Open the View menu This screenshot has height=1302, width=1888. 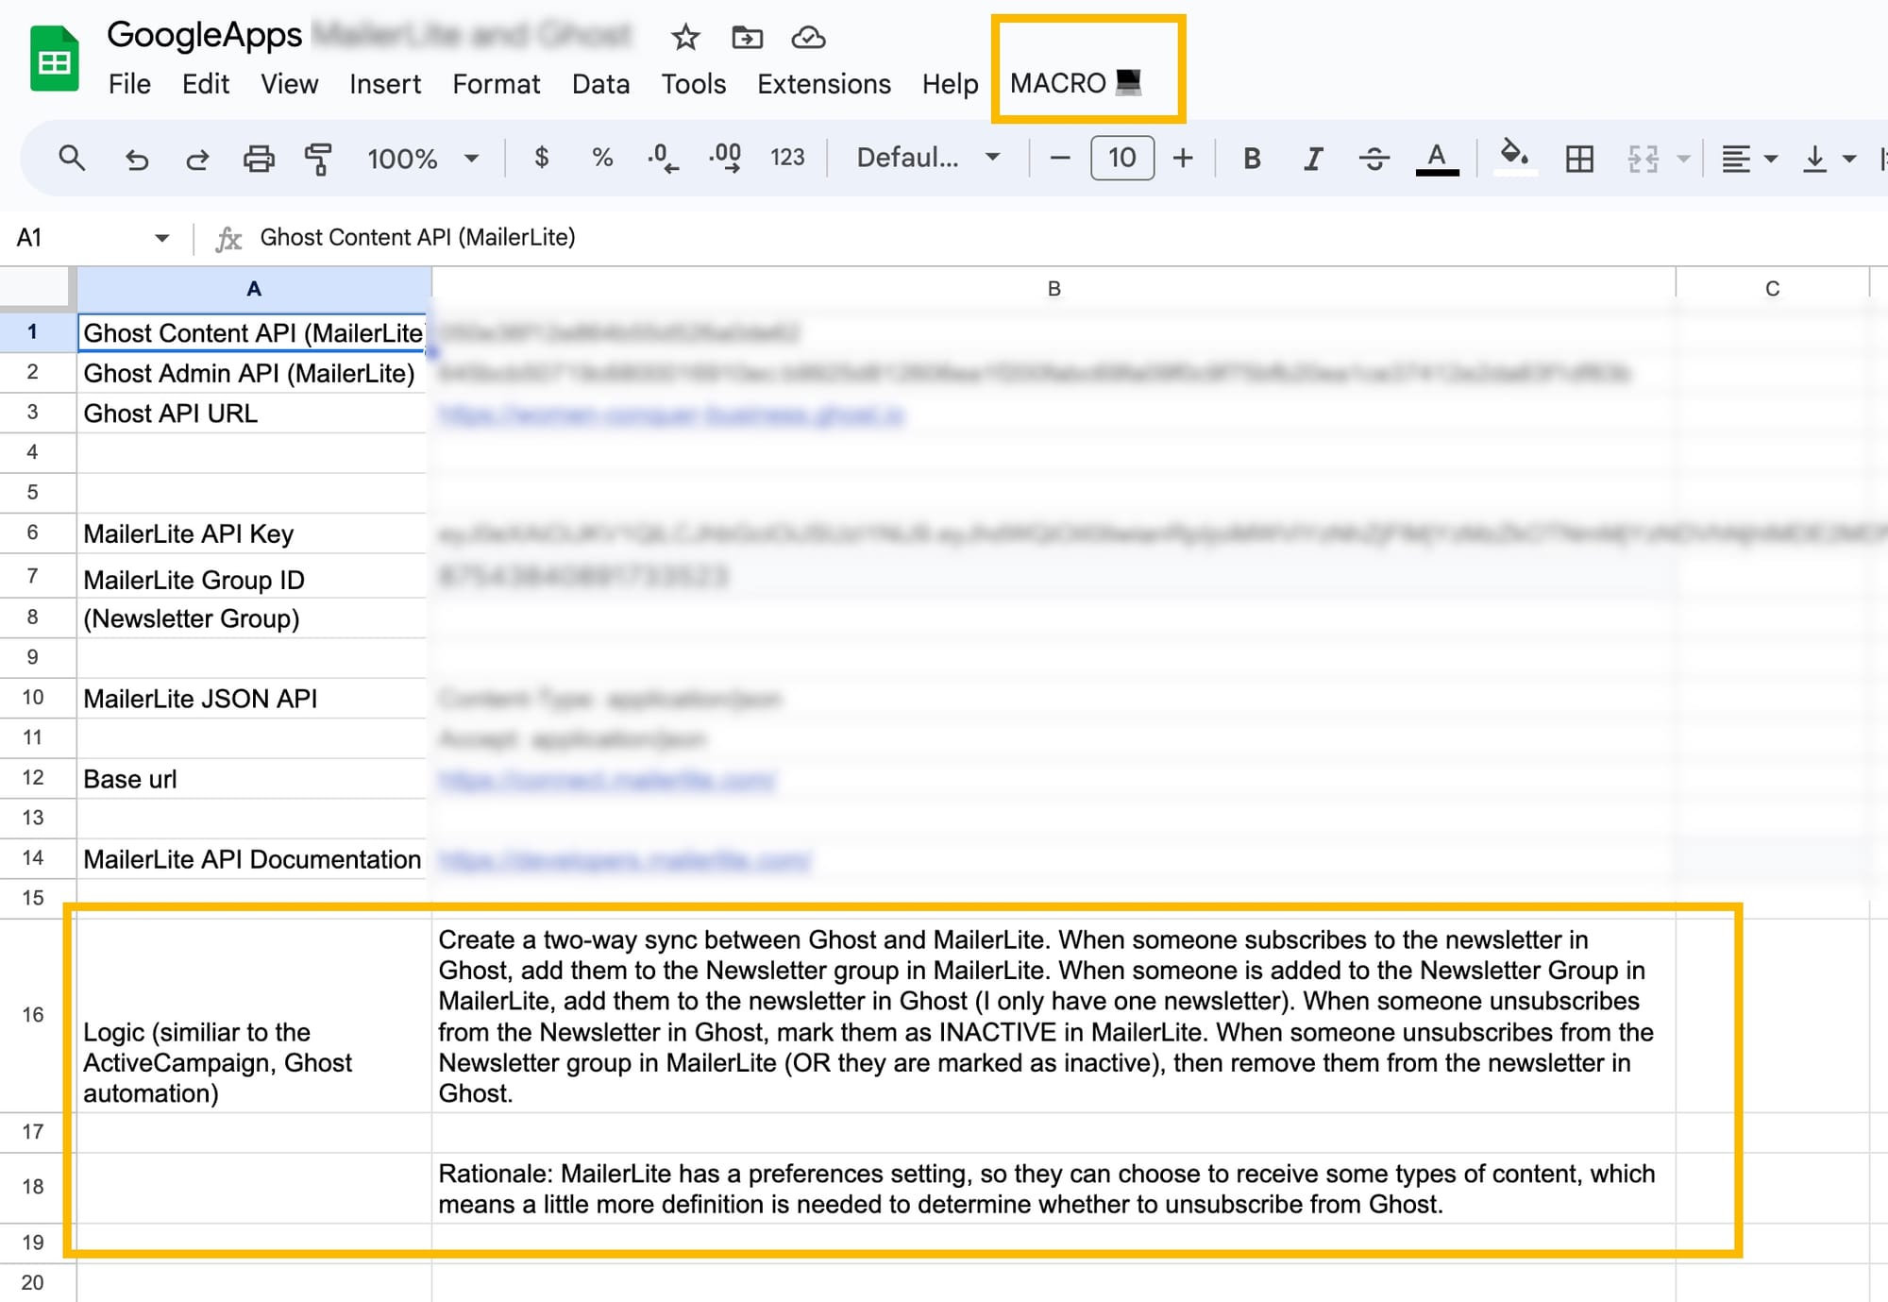(289, 84)
